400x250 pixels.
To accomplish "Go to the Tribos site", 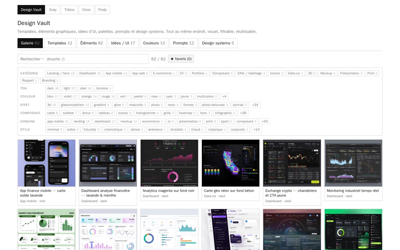I will coord(69,10).
